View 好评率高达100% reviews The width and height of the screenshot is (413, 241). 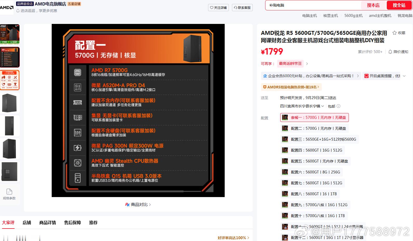pyautogui.click(x=234, y=238)
